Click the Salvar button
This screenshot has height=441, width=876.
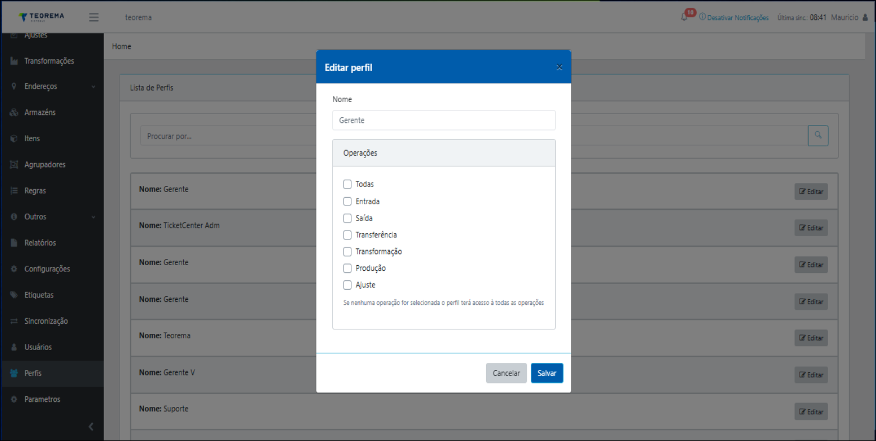click(547, 373)
